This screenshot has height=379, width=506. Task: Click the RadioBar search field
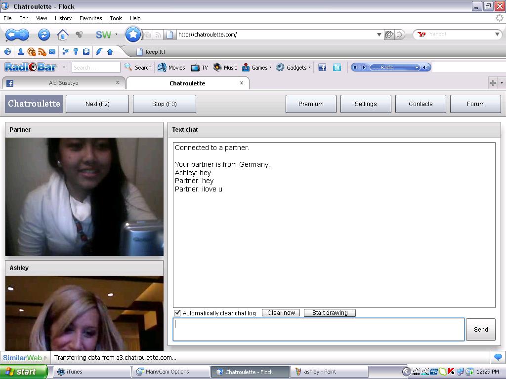click(x=96, y=67)
